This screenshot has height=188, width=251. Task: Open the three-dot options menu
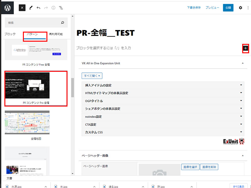[248, 8]
